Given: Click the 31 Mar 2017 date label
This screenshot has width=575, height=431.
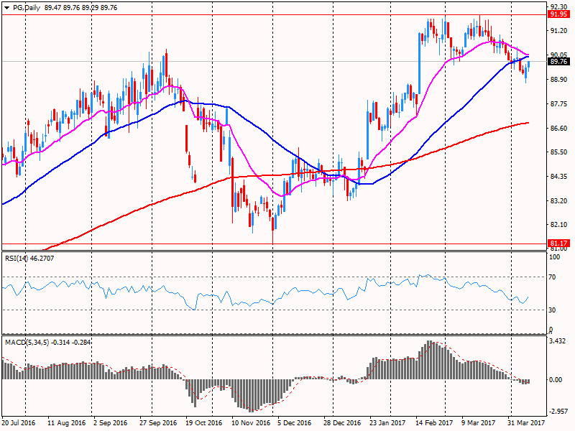Looking at the screenshot, I should pos(526,422).
